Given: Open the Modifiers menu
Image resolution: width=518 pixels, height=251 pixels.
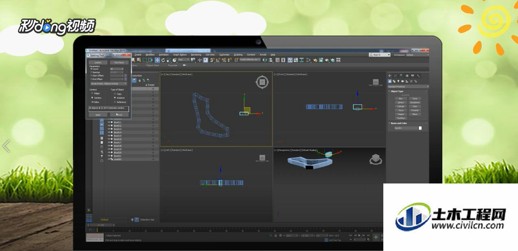Looking at the screenshot, I should pos(150,55).
